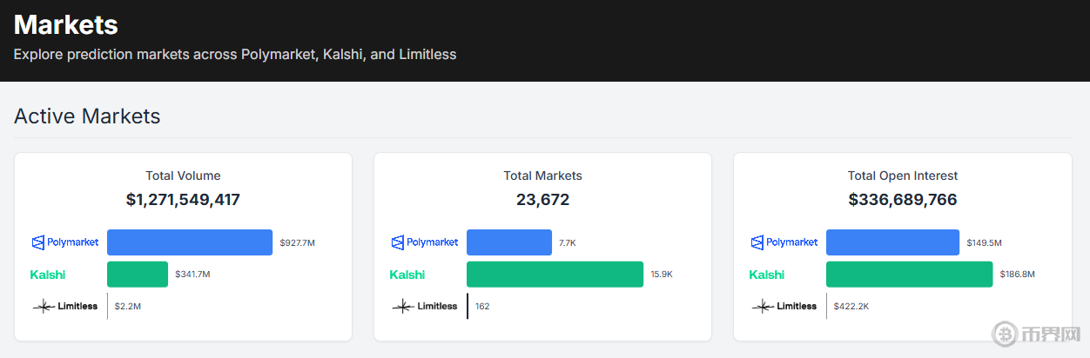Click Polymarket logo in Total Volume card
1090x358 pixels.
pos(65,242)
